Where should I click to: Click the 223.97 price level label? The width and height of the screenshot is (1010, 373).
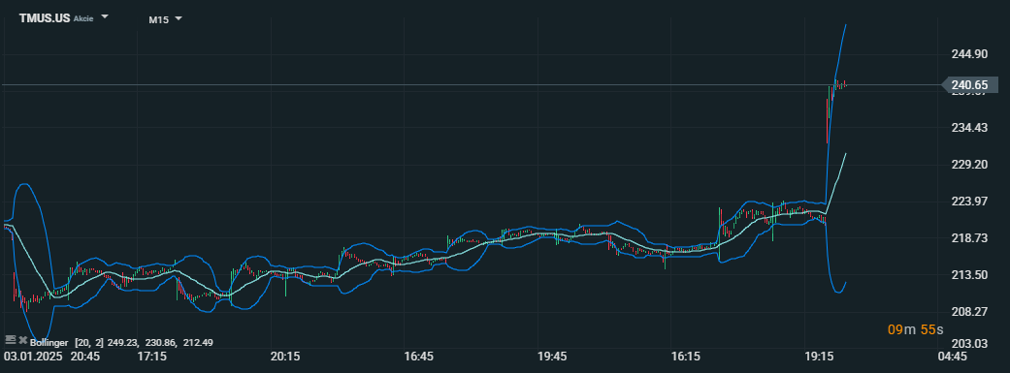click(969, 202)
